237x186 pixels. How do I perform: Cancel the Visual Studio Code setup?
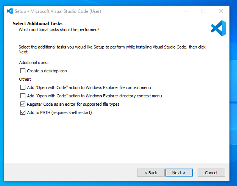pos(211,172)
